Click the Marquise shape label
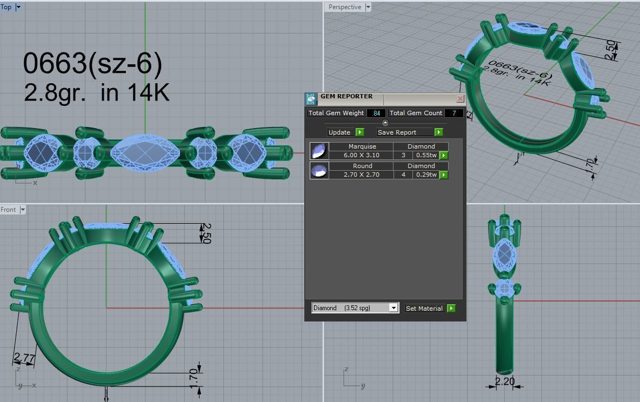 tap(362, 146)
